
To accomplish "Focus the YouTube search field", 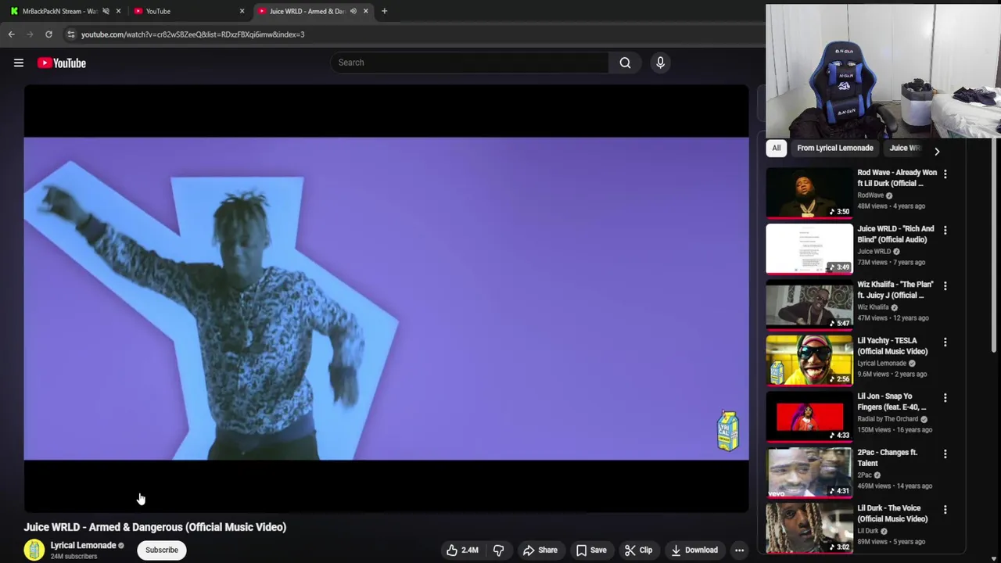I will click(x=469, y=63).
